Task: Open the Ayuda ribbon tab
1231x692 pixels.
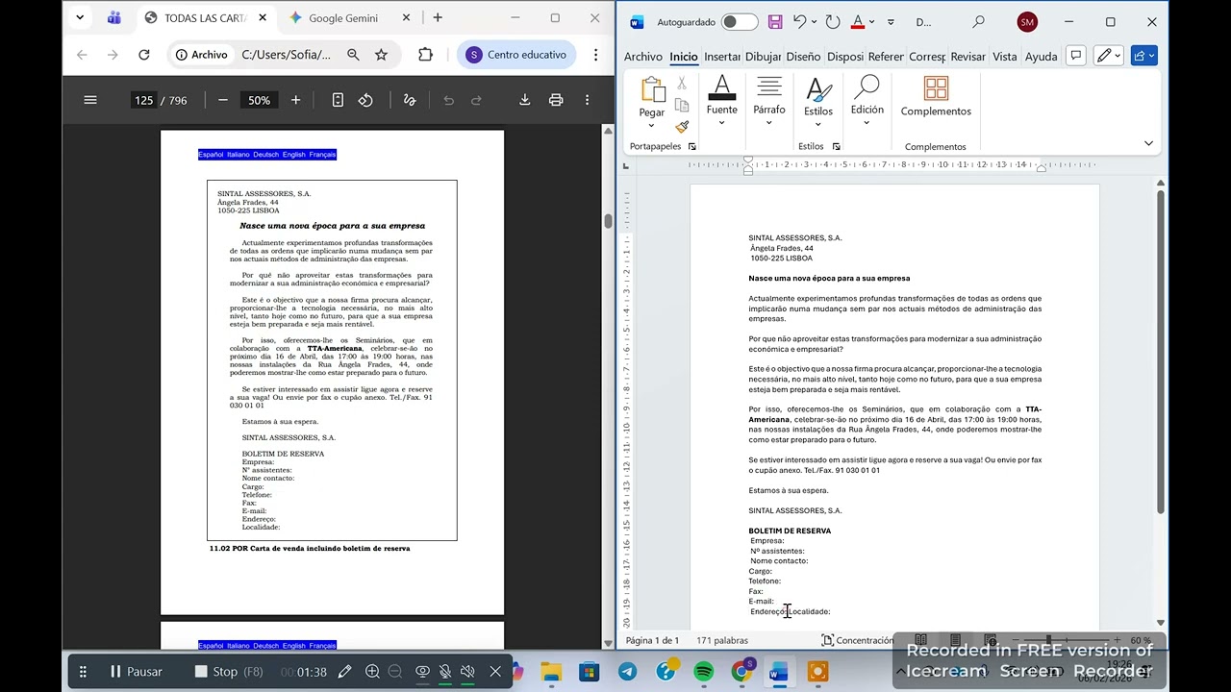Action: pos(1041,57)
